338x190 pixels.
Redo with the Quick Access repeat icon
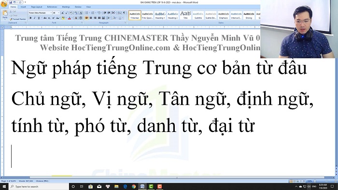coord(20,2)
